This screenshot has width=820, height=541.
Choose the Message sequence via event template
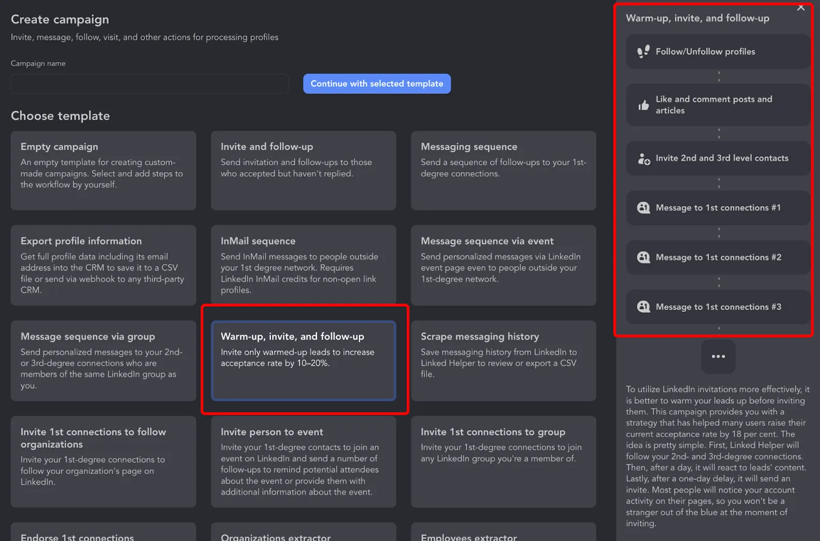503,265
